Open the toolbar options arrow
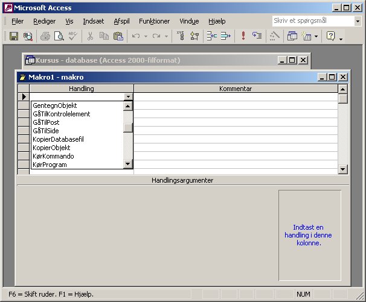This screenshot has width=366, height=302. [341, 39]
